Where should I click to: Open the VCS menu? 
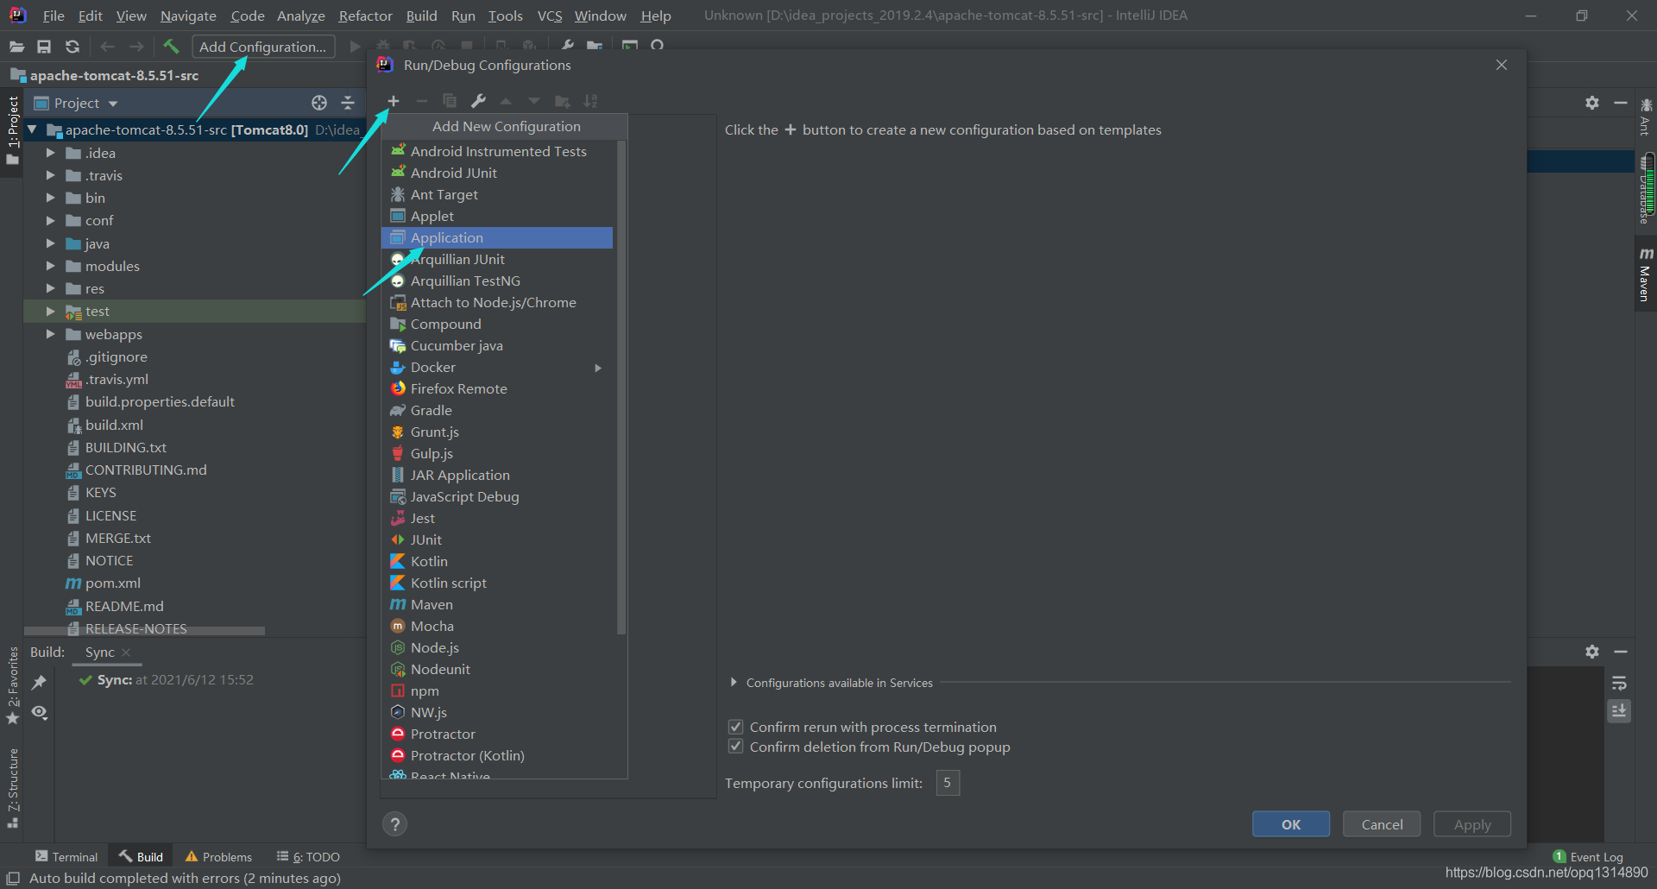click(550, 16)
